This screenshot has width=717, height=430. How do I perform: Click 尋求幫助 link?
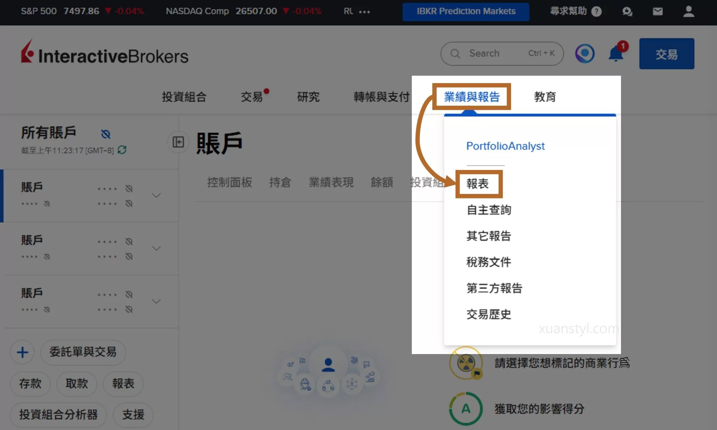point(568,12)
